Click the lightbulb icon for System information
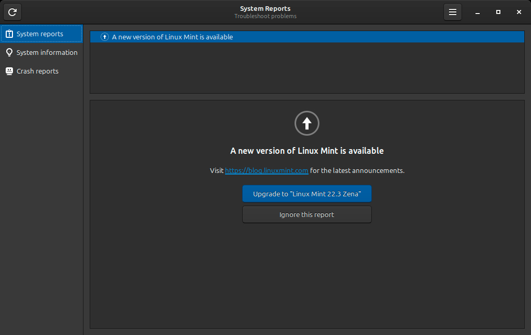 click(x=9, y=53)
